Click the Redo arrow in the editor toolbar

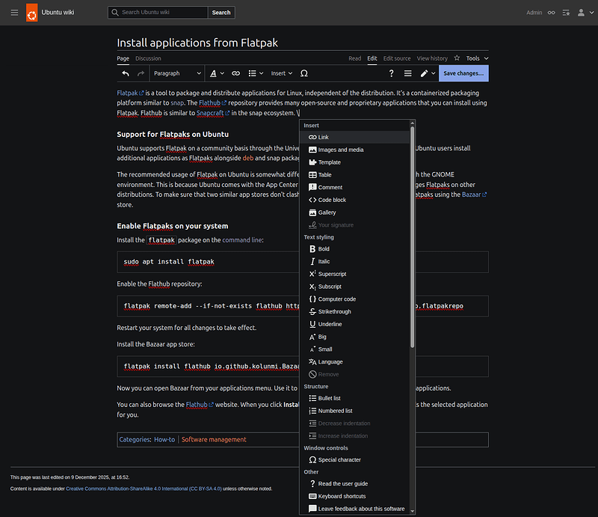pyautogui.click(x=139, y=73)
